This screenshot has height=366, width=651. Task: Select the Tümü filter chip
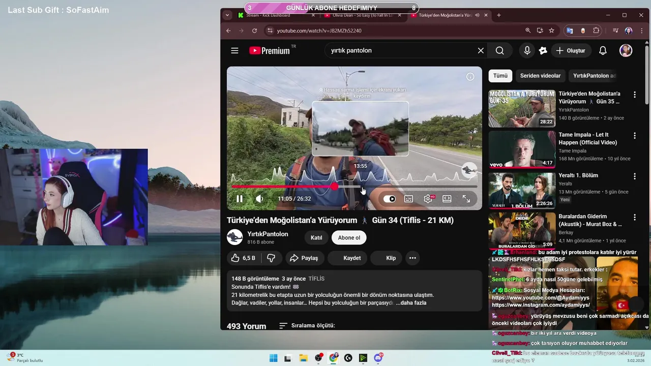click(500, 76)
